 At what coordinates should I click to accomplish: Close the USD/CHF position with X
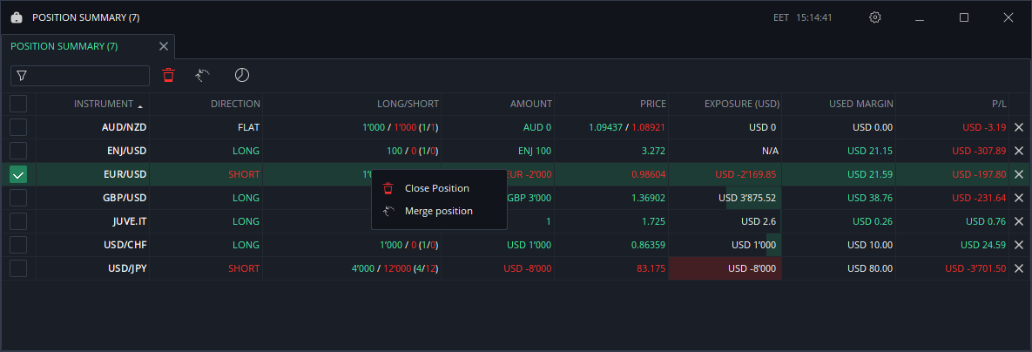point(1019,245)
